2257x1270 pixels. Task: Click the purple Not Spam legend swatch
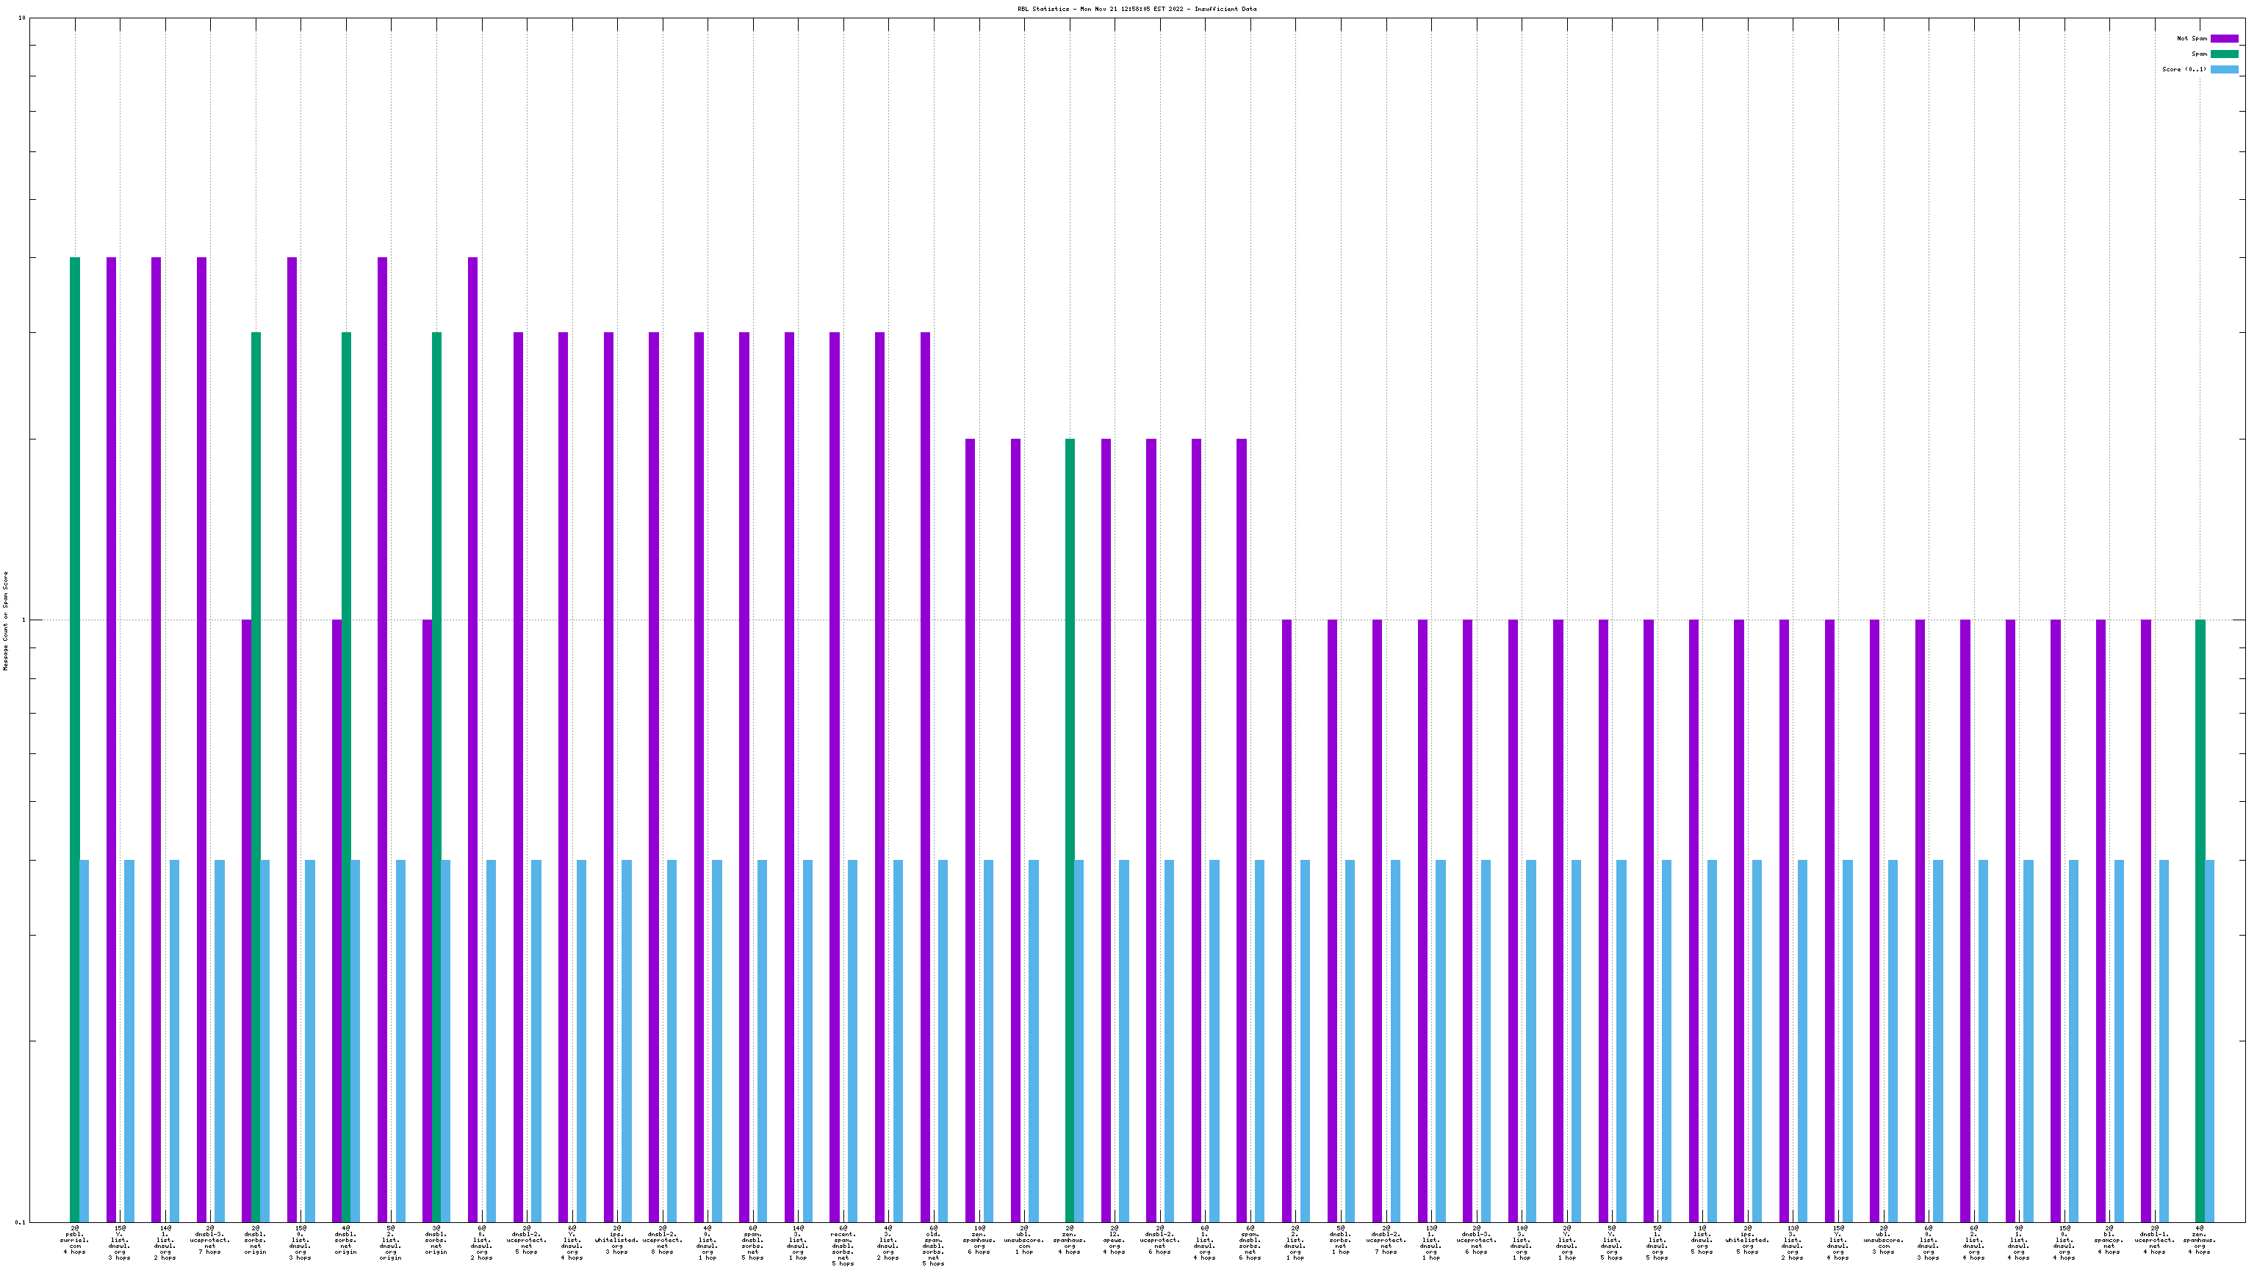pyautogui.click(x=2224, y=38)
